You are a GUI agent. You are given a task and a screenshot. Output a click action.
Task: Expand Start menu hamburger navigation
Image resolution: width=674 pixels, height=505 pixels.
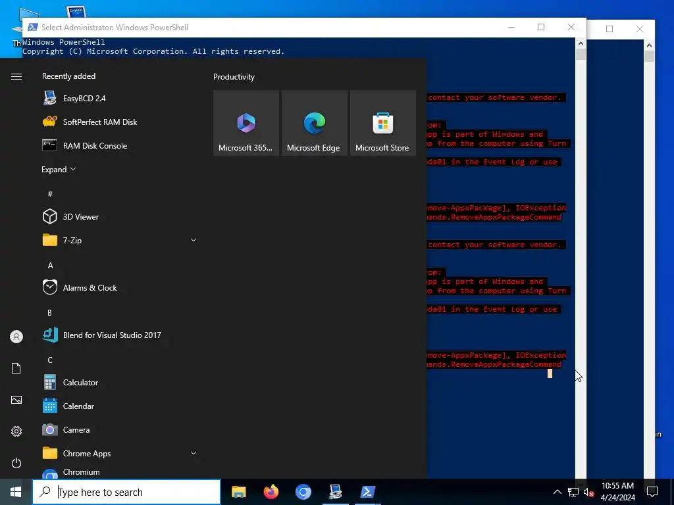(16, 76)
